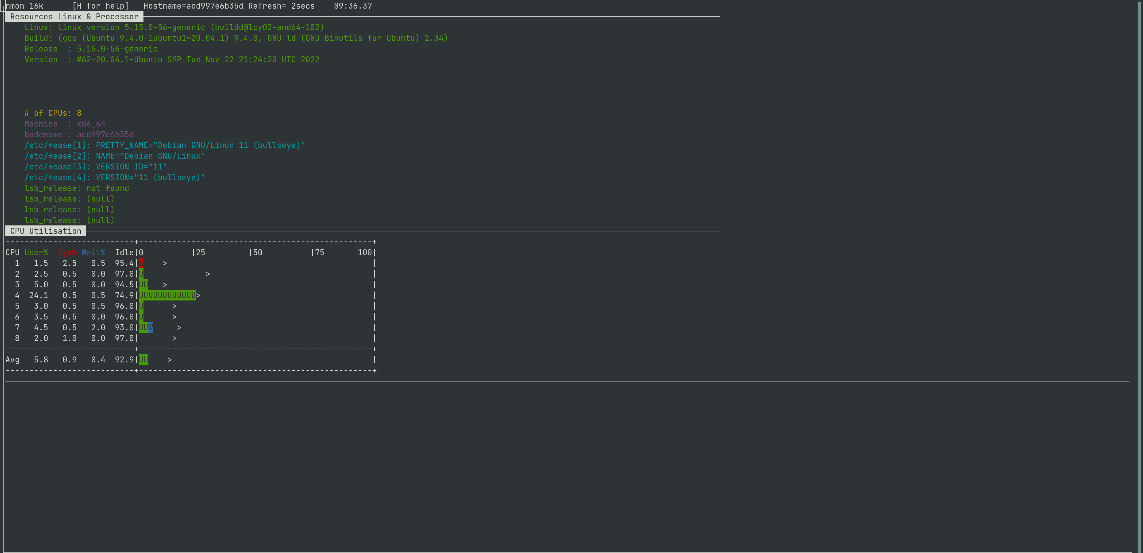This screenshot has width=1143, height=553.
Task: Click the peak marker arrow on CPU 8 row
Action: pos(174,339)
